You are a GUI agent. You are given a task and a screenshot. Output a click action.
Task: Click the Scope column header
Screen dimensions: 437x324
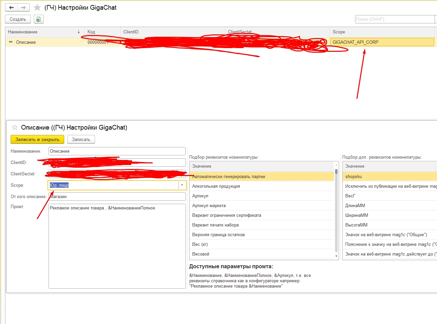(x=381, y=32)
